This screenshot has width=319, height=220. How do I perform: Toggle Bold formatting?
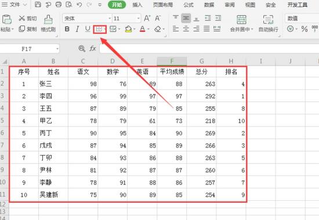click(67, 29)
